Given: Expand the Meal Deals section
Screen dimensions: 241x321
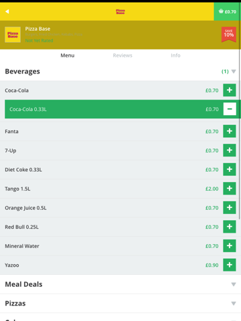Looking at the screenshot, I should [234, 284].
